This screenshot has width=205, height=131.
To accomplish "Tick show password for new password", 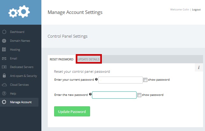I will (139, 95).
